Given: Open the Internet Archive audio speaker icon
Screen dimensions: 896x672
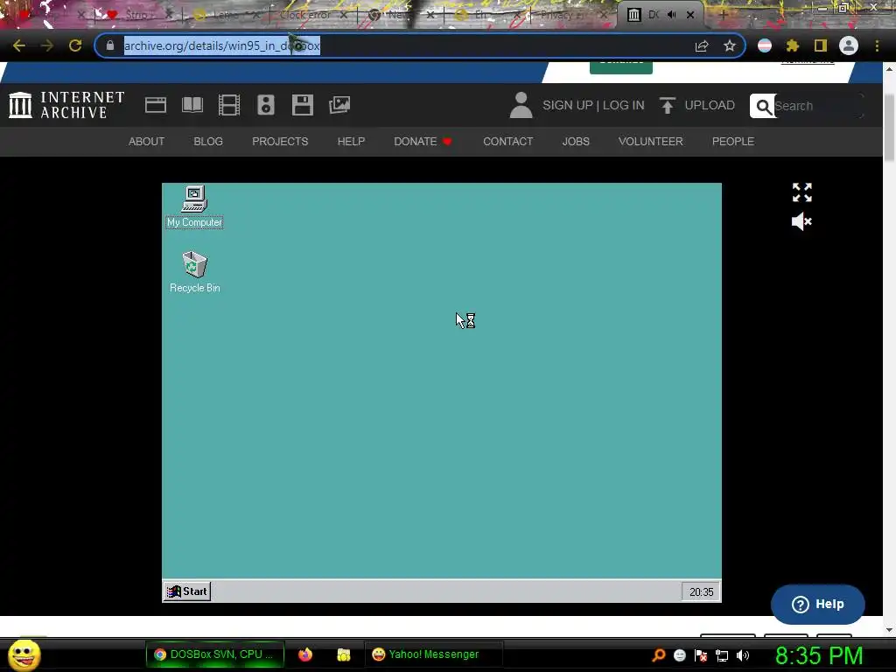Looking at the screenshot, I should pyautogui.click(x=266, y=105).
